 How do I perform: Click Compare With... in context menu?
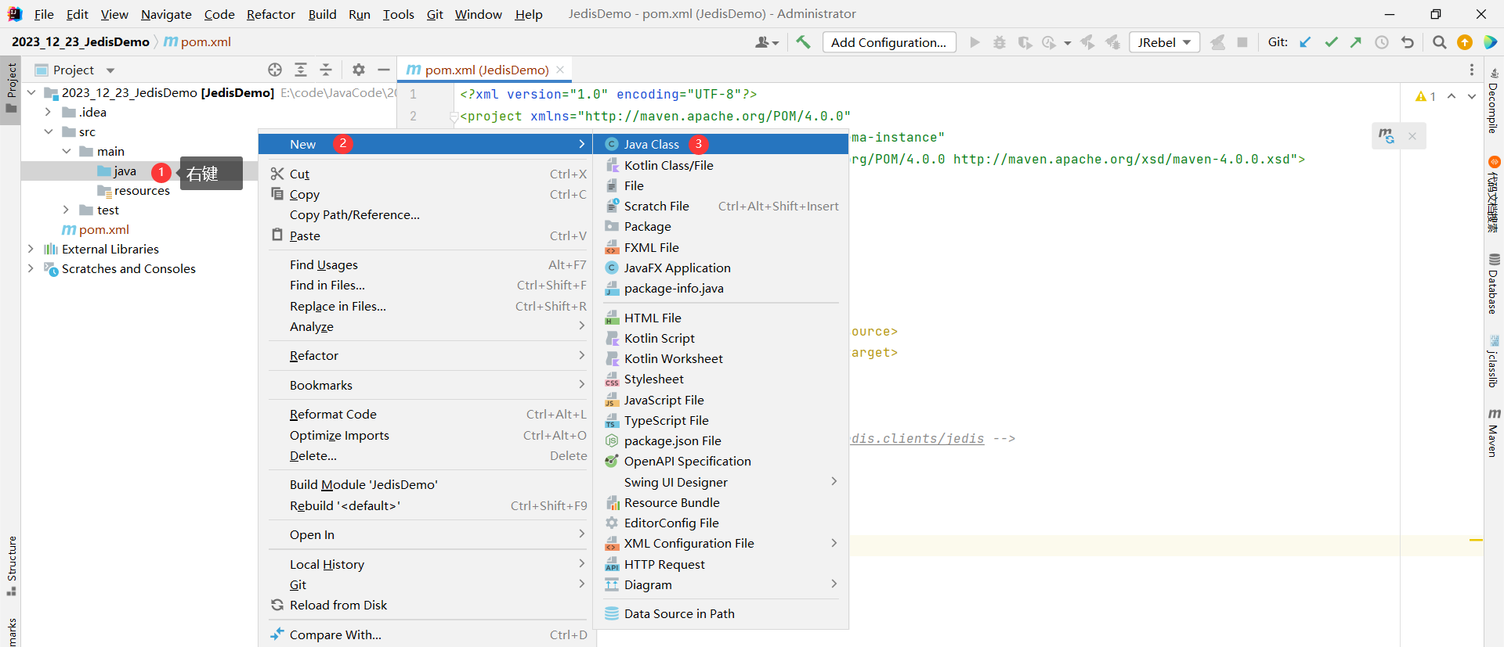[428, 634]
